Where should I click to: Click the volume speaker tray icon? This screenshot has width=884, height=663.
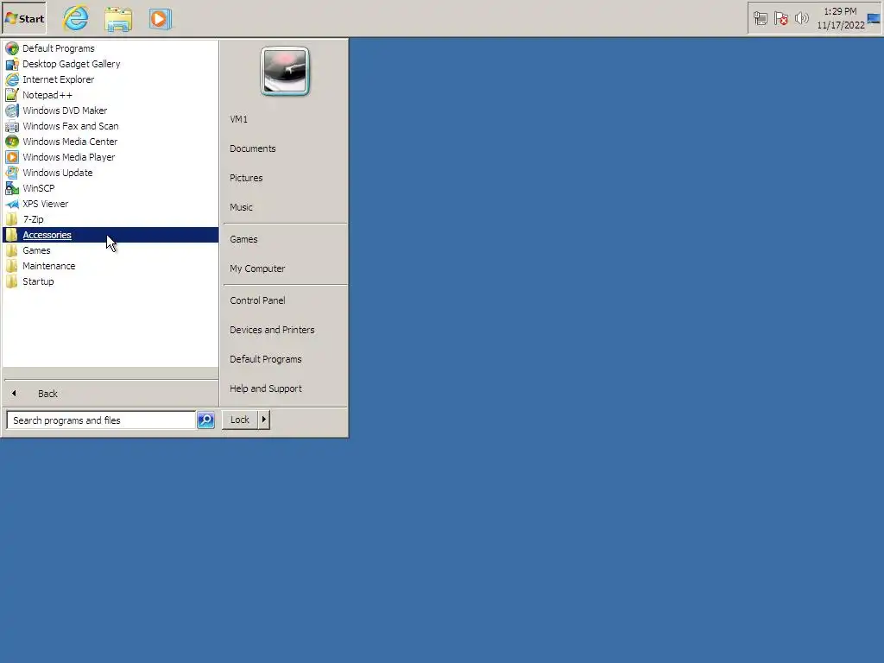pos(801,19)
